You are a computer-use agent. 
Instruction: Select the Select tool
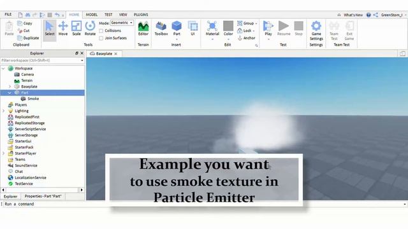tap(50, 29)
